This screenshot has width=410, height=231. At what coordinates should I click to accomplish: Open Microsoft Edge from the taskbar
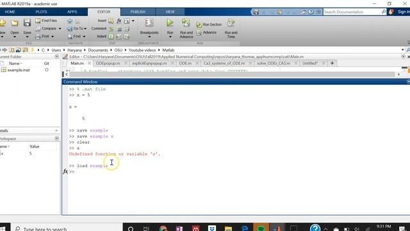tap(245, 228)
